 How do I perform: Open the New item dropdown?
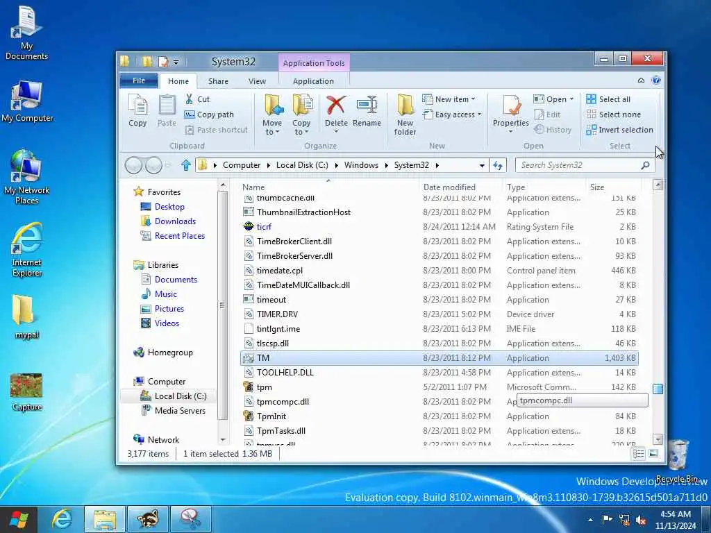point(449,99)
